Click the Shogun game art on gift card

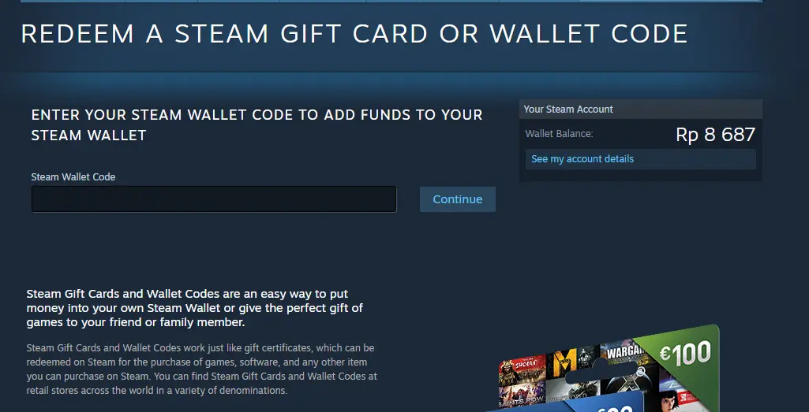[x=522, y=368]
